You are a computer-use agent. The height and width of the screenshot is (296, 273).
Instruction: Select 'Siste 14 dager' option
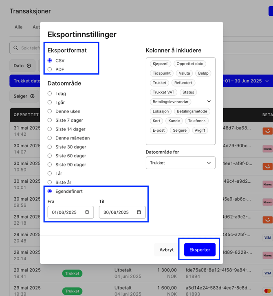[50, 129]
